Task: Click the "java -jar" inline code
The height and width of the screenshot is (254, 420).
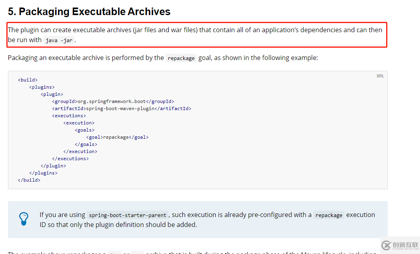Action: [59, 40]
